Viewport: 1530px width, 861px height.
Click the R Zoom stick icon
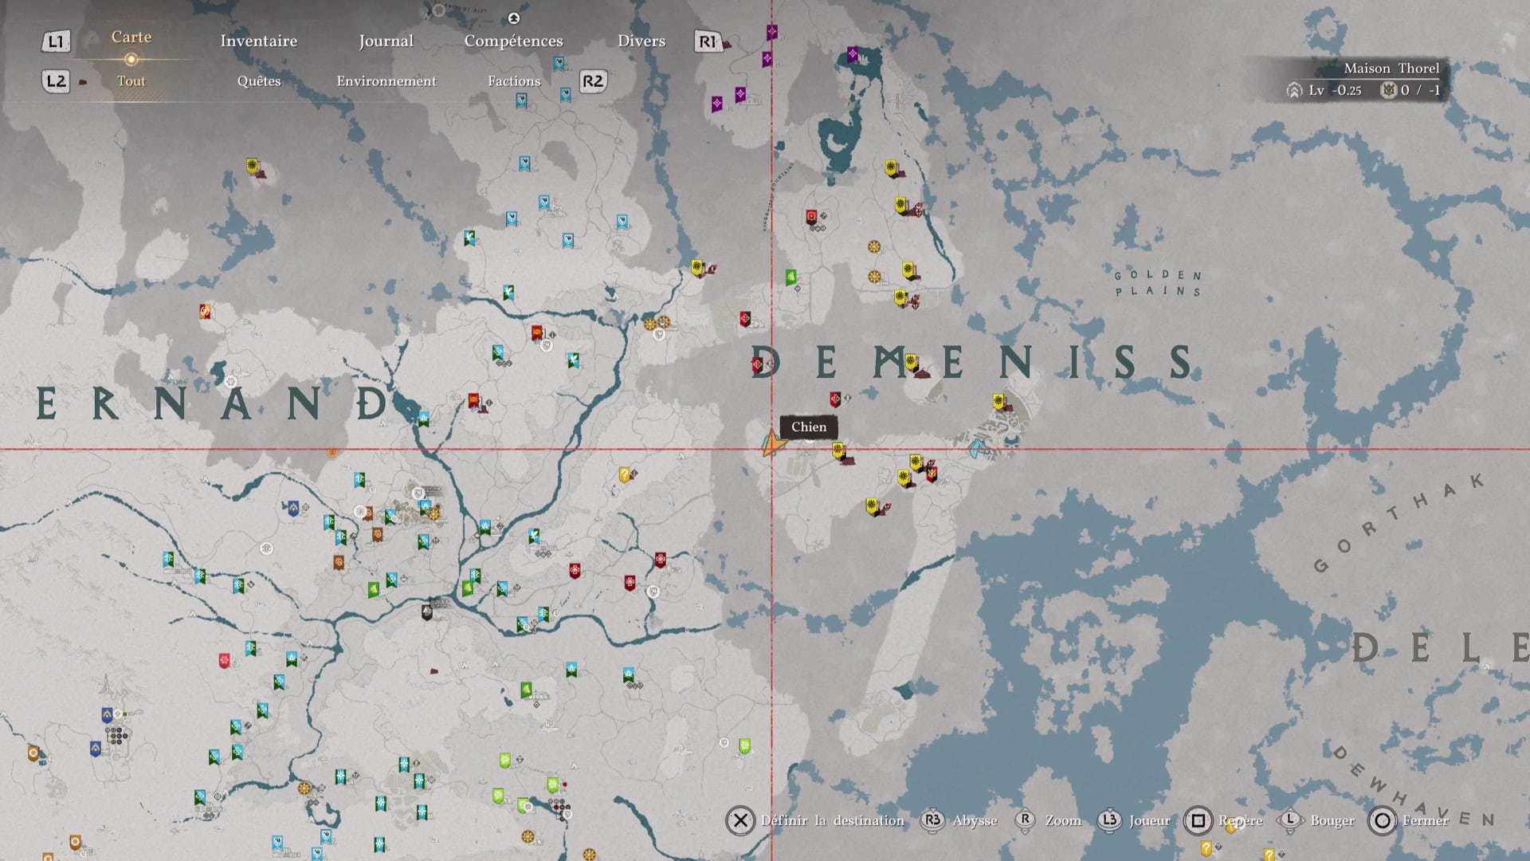1026,820
